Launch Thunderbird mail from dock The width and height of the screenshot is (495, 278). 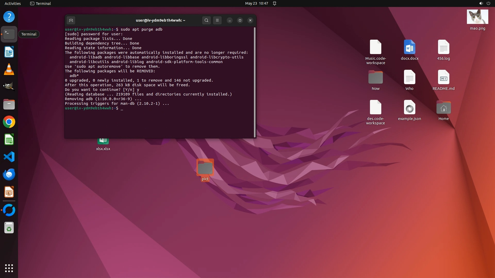[x=9, y=175]
